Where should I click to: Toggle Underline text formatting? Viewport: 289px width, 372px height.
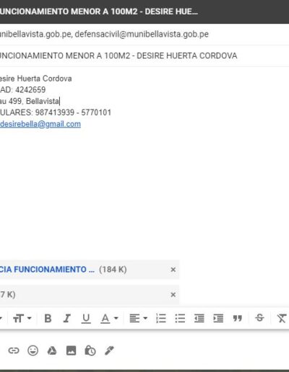click(86, 319)
